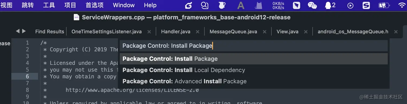Close the android_os_MessageQueue.h tab
Screen dimensions: 407x104
coord(396,32)
